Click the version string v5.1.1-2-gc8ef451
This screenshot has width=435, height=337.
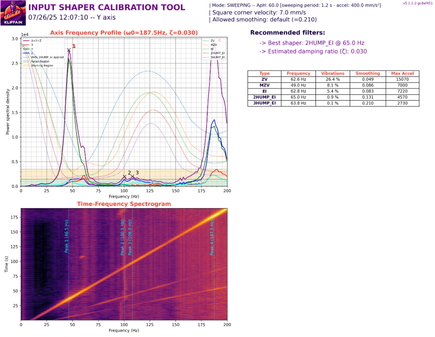(418, 3)
